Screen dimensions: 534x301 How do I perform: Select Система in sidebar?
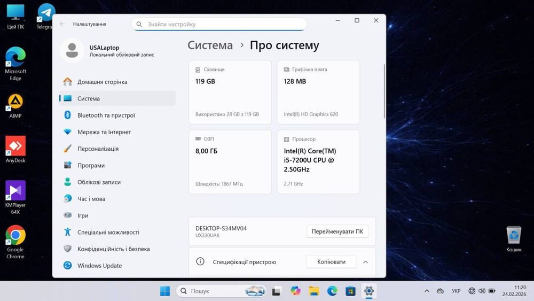tap(117, 98)
